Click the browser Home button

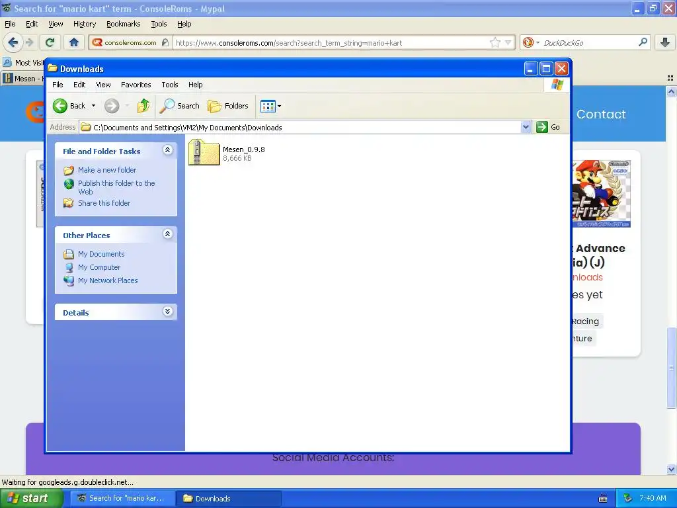[74, 42]
